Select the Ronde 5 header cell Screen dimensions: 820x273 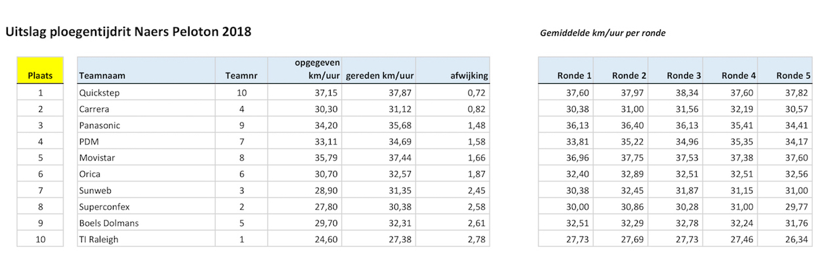click(785, 70)
